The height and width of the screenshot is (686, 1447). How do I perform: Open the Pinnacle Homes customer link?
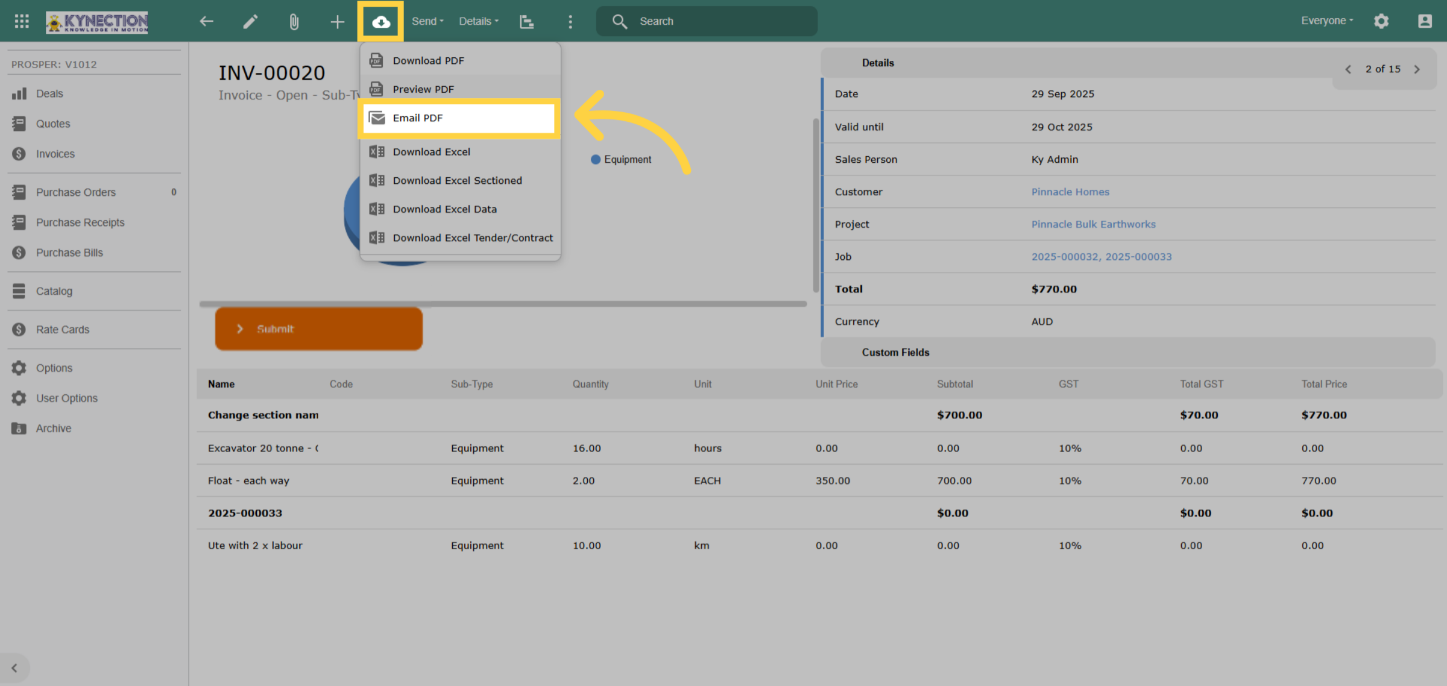[x=1070, y=192]
